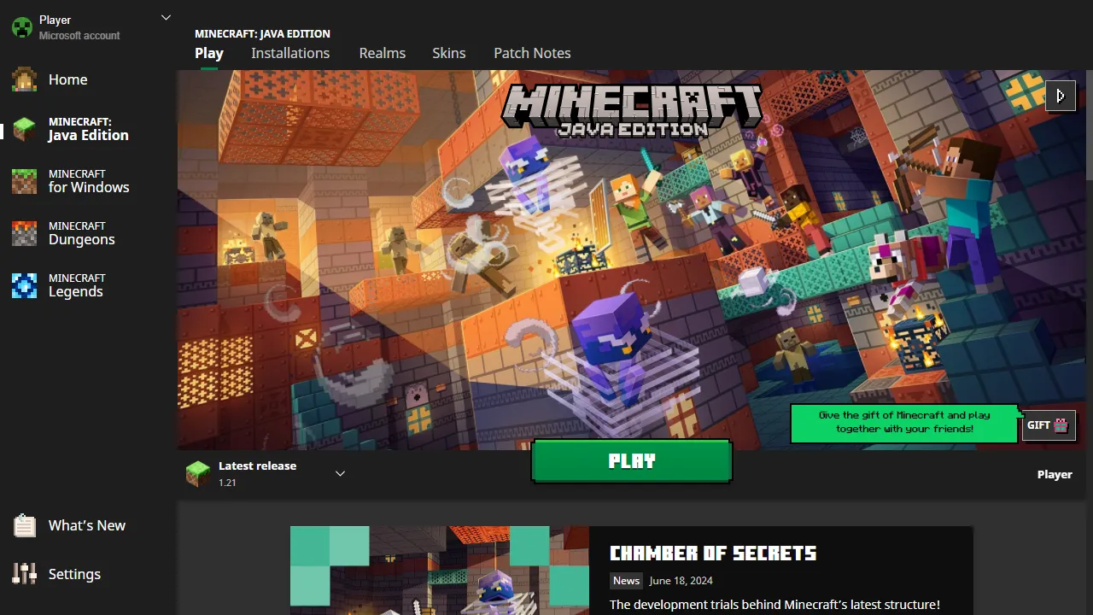Open the Realms tab

(x=382, y=53)
